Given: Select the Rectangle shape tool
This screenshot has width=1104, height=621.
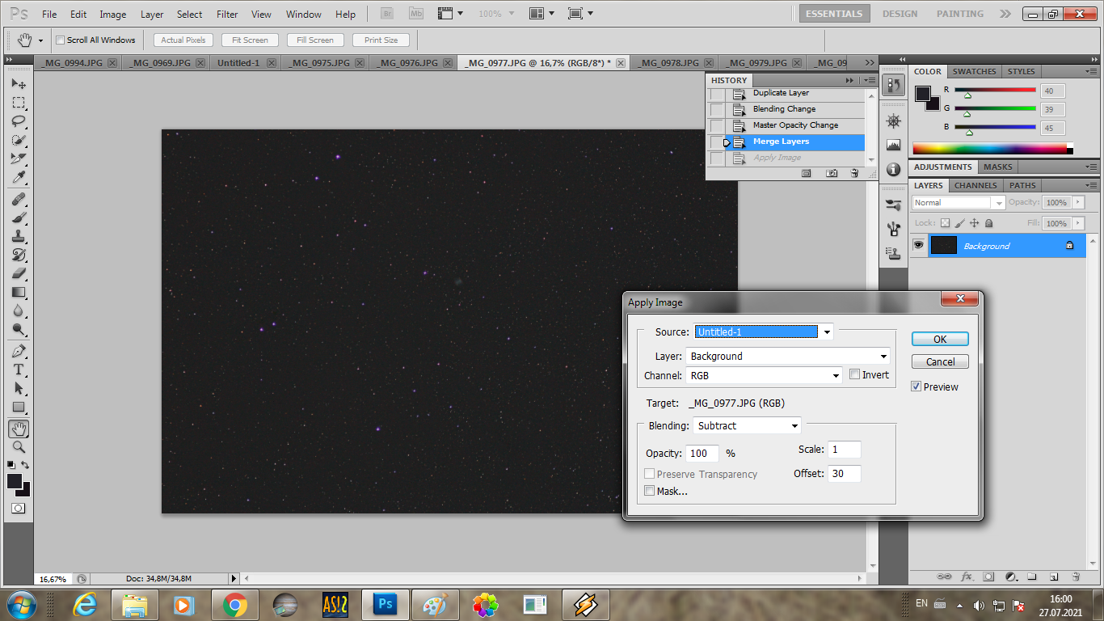Looking at the screenshot, I should (19, 407).
